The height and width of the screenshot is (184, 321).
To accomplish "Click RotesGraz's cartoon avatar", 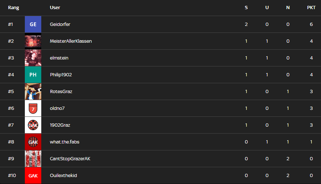I will pyautogui.click(x=33, y=92).
